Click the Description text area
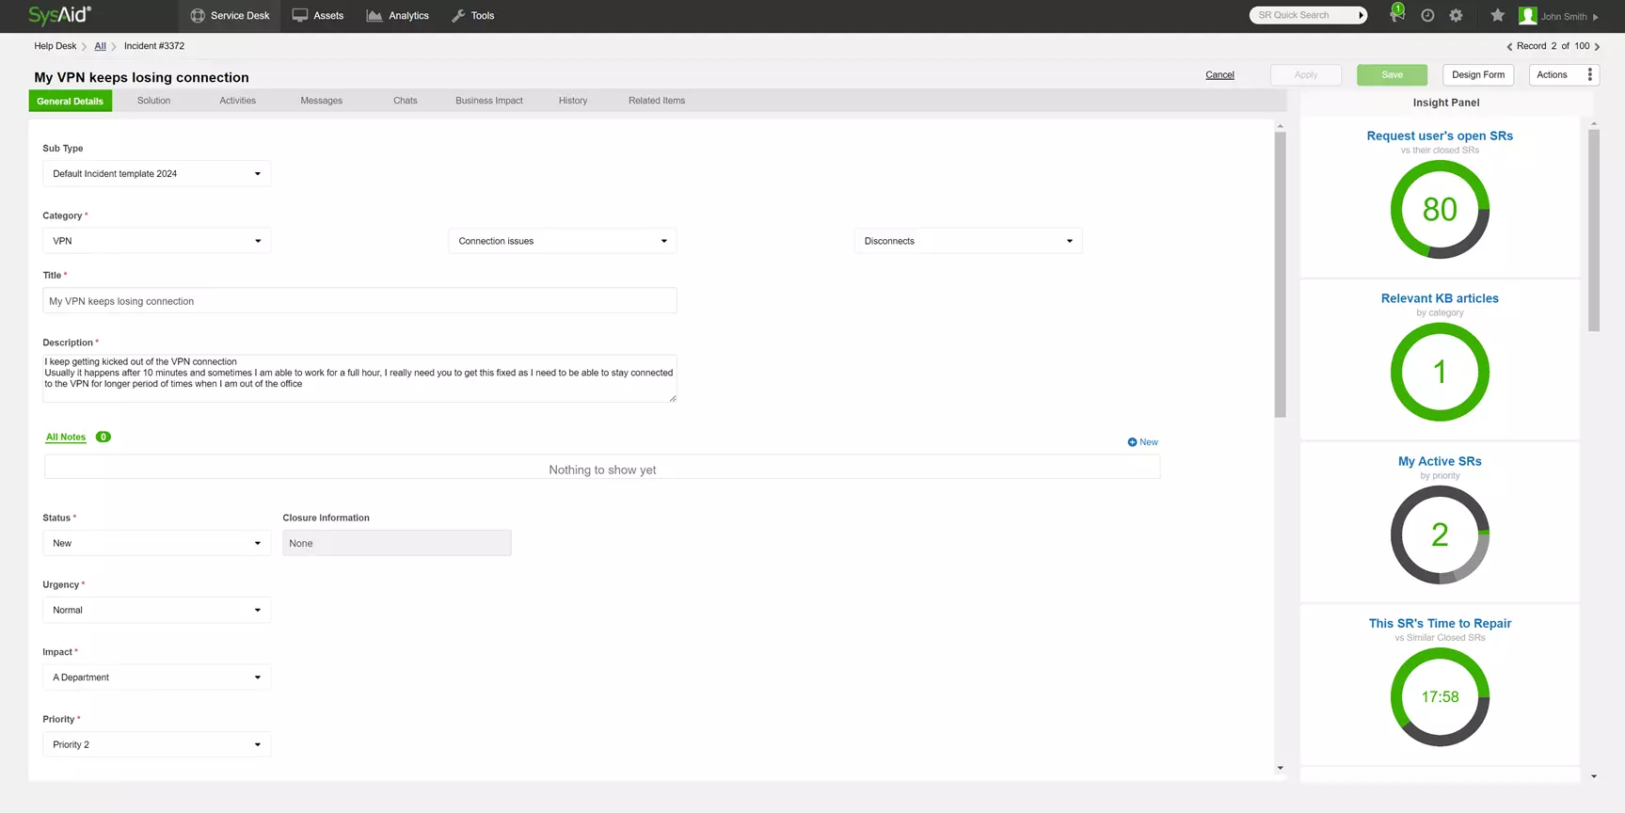The height and width of the screenshot is (813, 1625). tap(359, 378)
